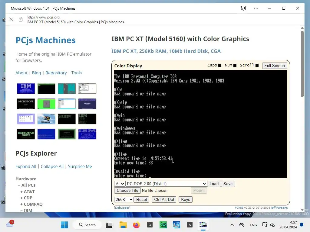
Task: Click the page vertical scrollbar thumb
Action: [x=302, y=64]
